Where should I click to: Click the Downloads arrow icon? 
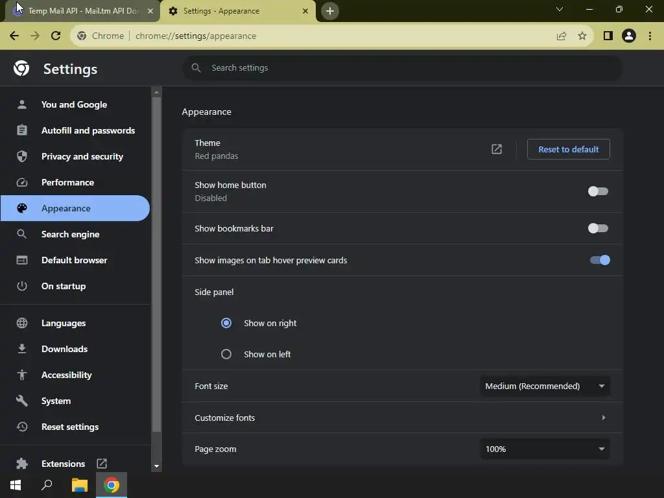(21, 349)
